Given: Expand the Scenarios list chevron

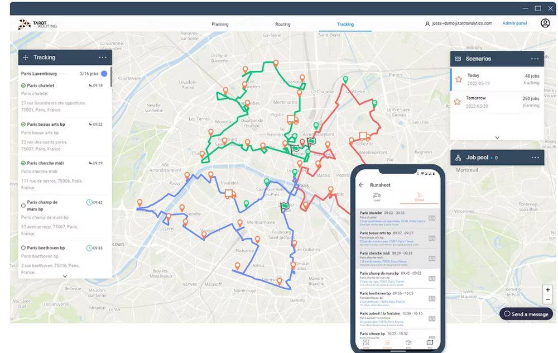Looking at the screenshot, I should click(497, 137).
